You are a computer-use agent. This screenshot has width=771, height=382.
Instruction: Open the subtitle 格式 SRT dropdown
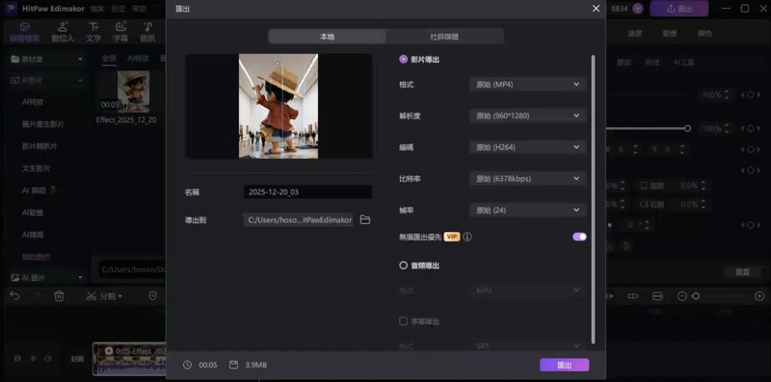click(528, 346)
